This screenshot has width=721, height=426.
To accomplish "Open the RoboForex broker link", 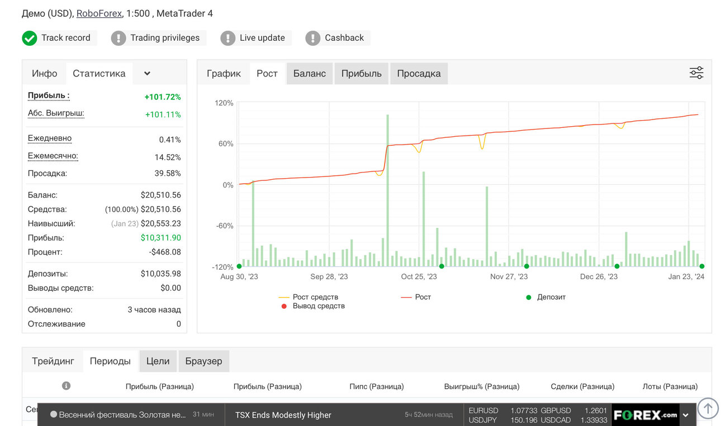I will [x=99, y=13].
